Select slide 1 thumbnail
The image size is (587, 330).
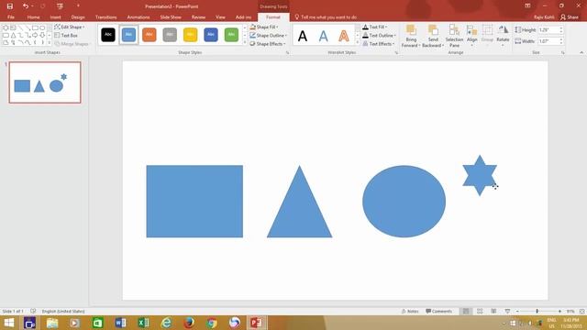pos(45,82)
